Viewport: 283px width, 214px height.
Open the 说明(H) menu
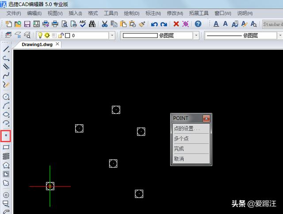[x=245, y=13]
